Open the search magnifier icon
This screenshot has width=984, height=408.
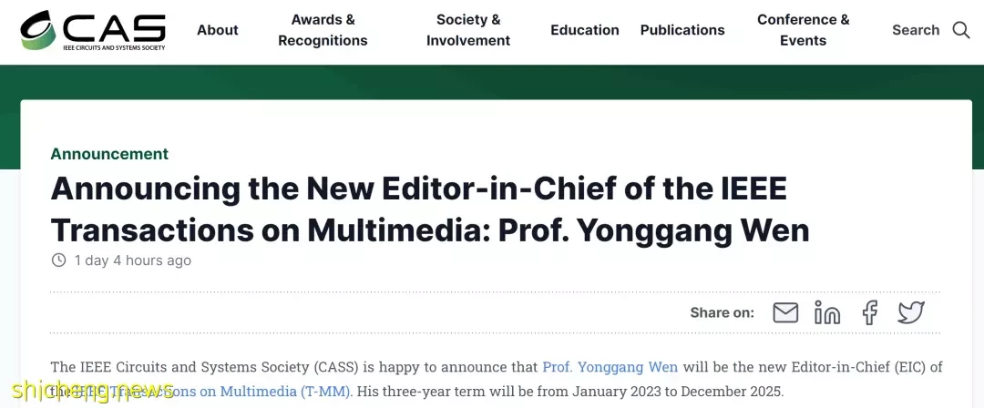pos(961,29)
